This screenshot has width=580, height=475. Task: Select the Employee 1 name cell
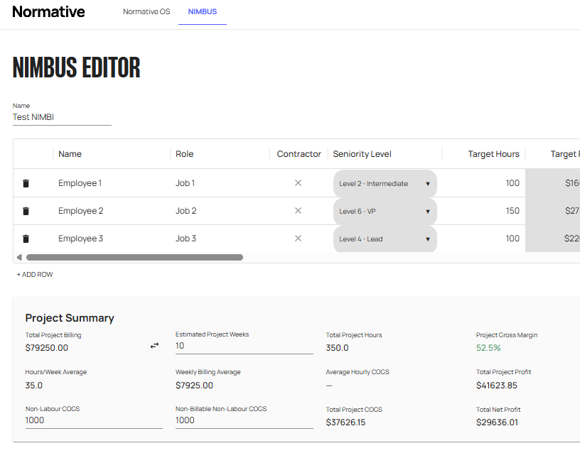[x=80, y=183]
